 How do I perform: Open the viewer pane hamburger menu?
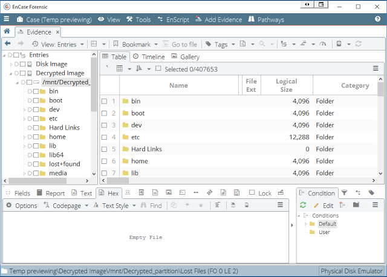[280, 204]
